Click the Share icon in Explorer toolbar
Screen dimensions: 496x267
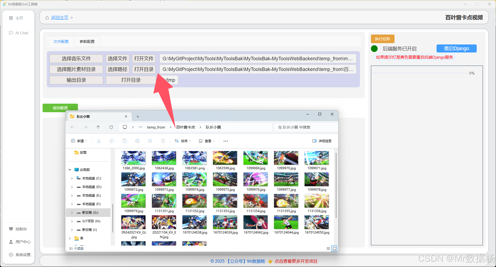click(150, 141)
